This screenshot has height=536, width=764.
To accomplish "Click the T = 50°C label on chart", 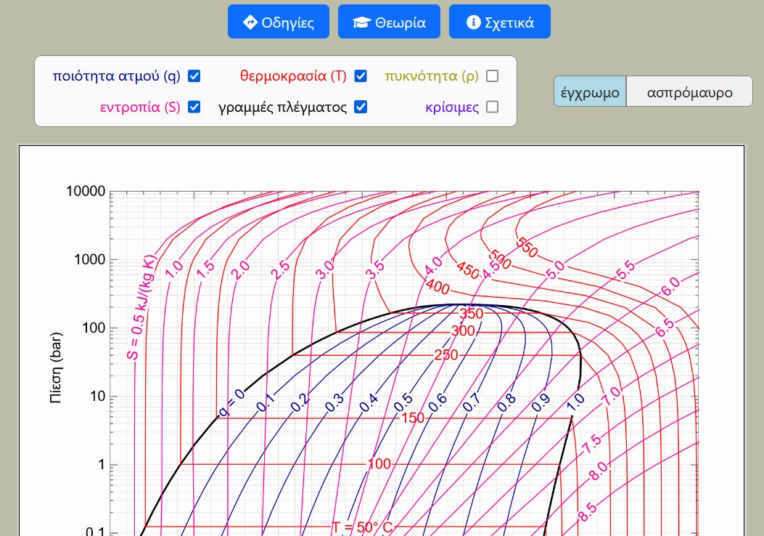I will 362,527.
